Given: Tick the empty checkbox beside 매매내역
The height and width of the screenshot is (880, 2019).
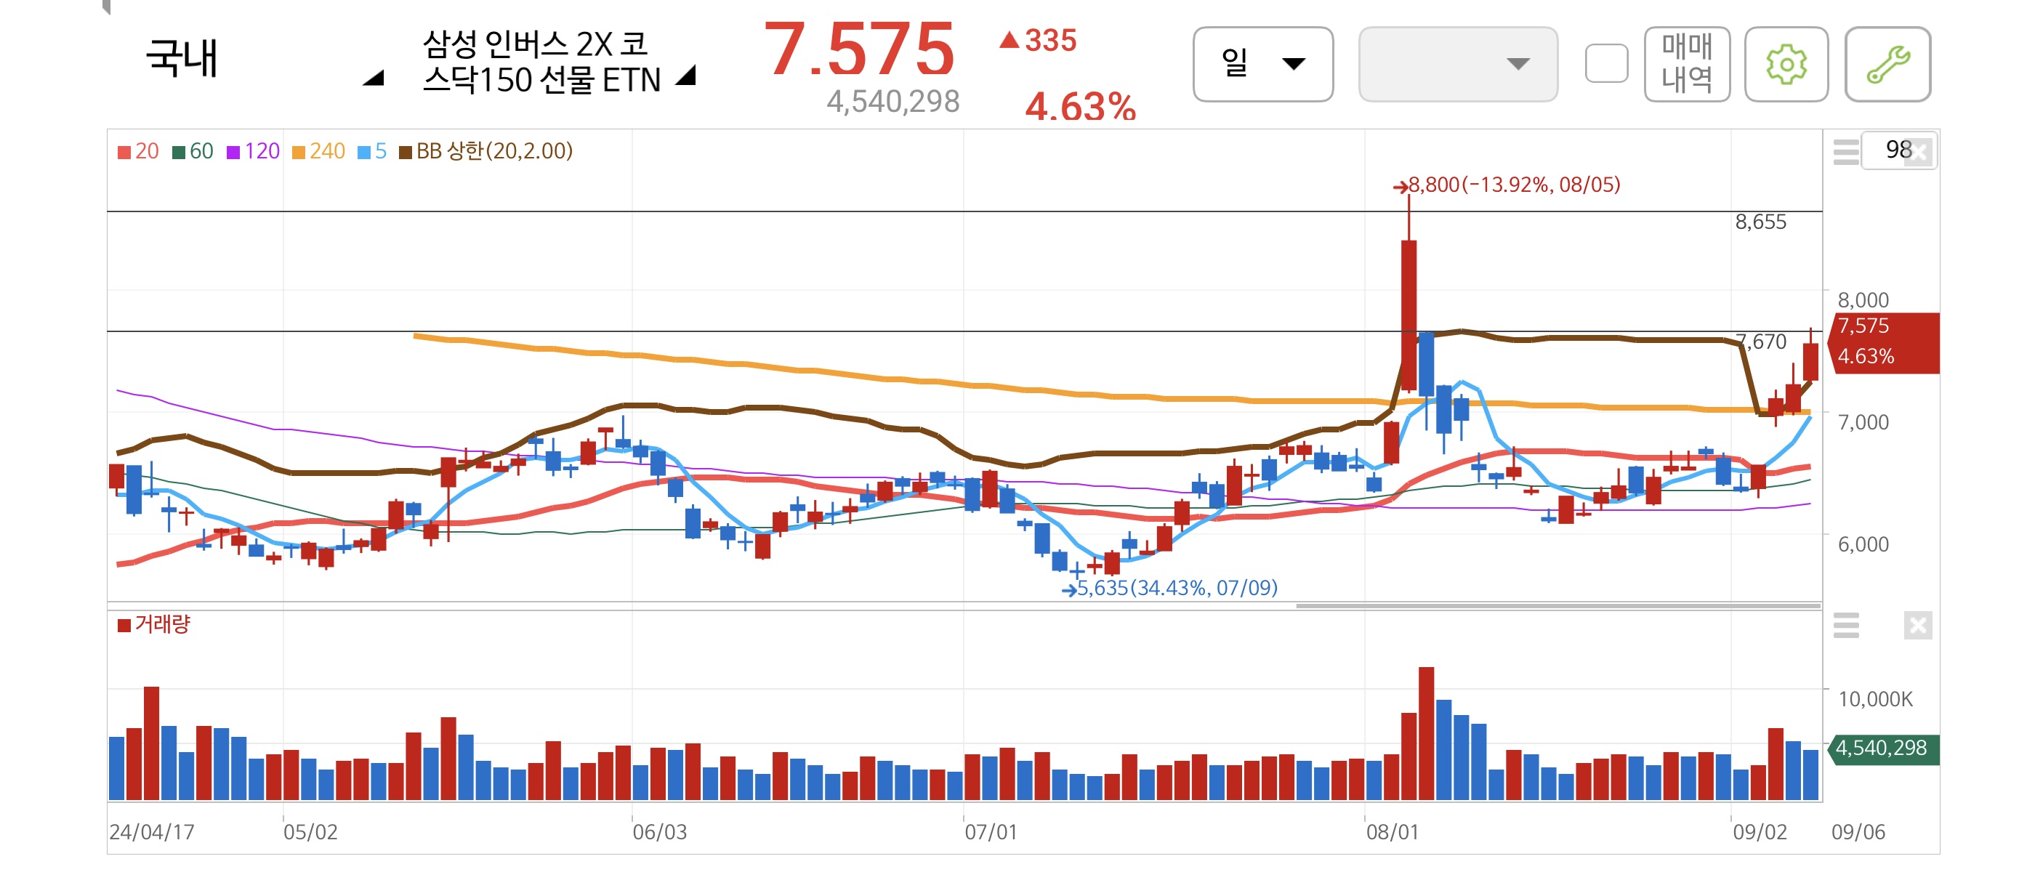Looking at the screenshot, I should pyautogui.click(x=1606, y=64).
